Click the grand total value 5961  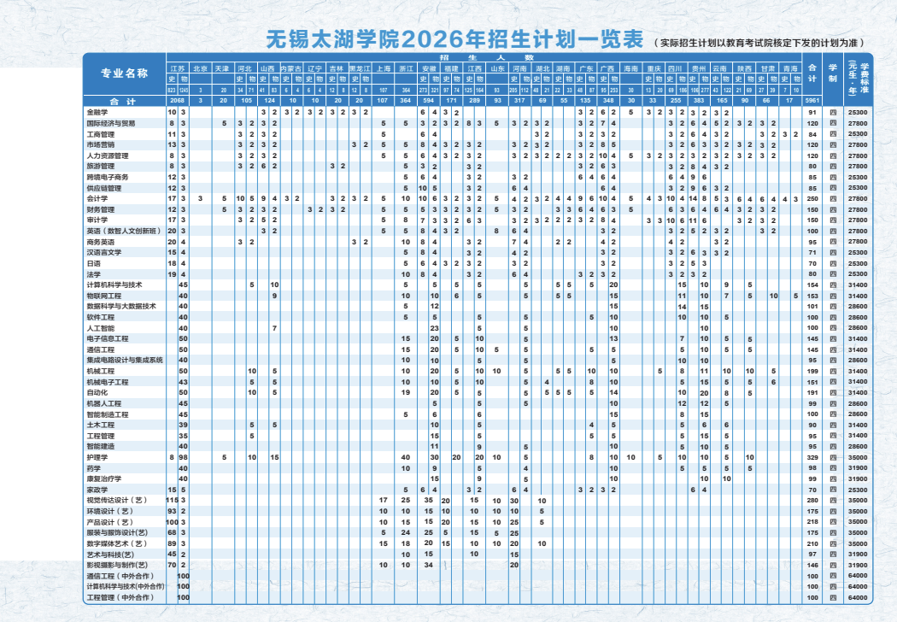(x=812, y=101)
